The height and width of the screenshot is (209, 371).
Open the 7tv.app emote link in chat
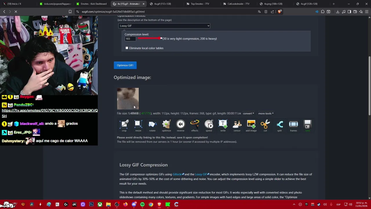click(50, 113)
